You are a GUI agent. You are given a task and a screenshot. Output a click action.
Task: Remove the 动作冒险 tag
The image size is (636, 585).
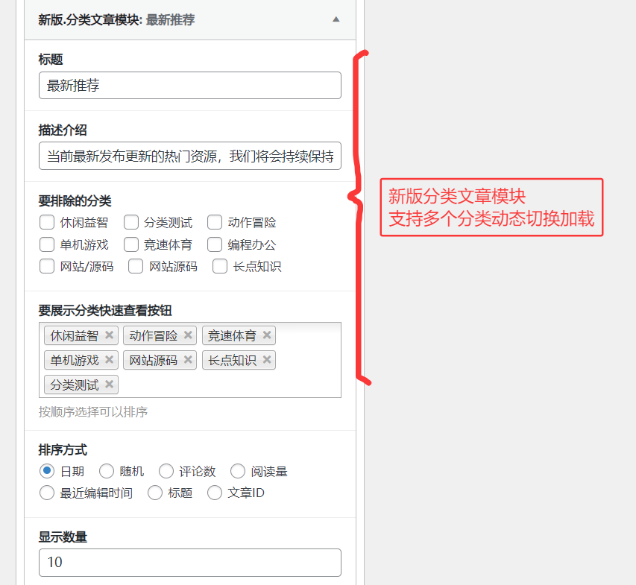(x=188, y=335)
